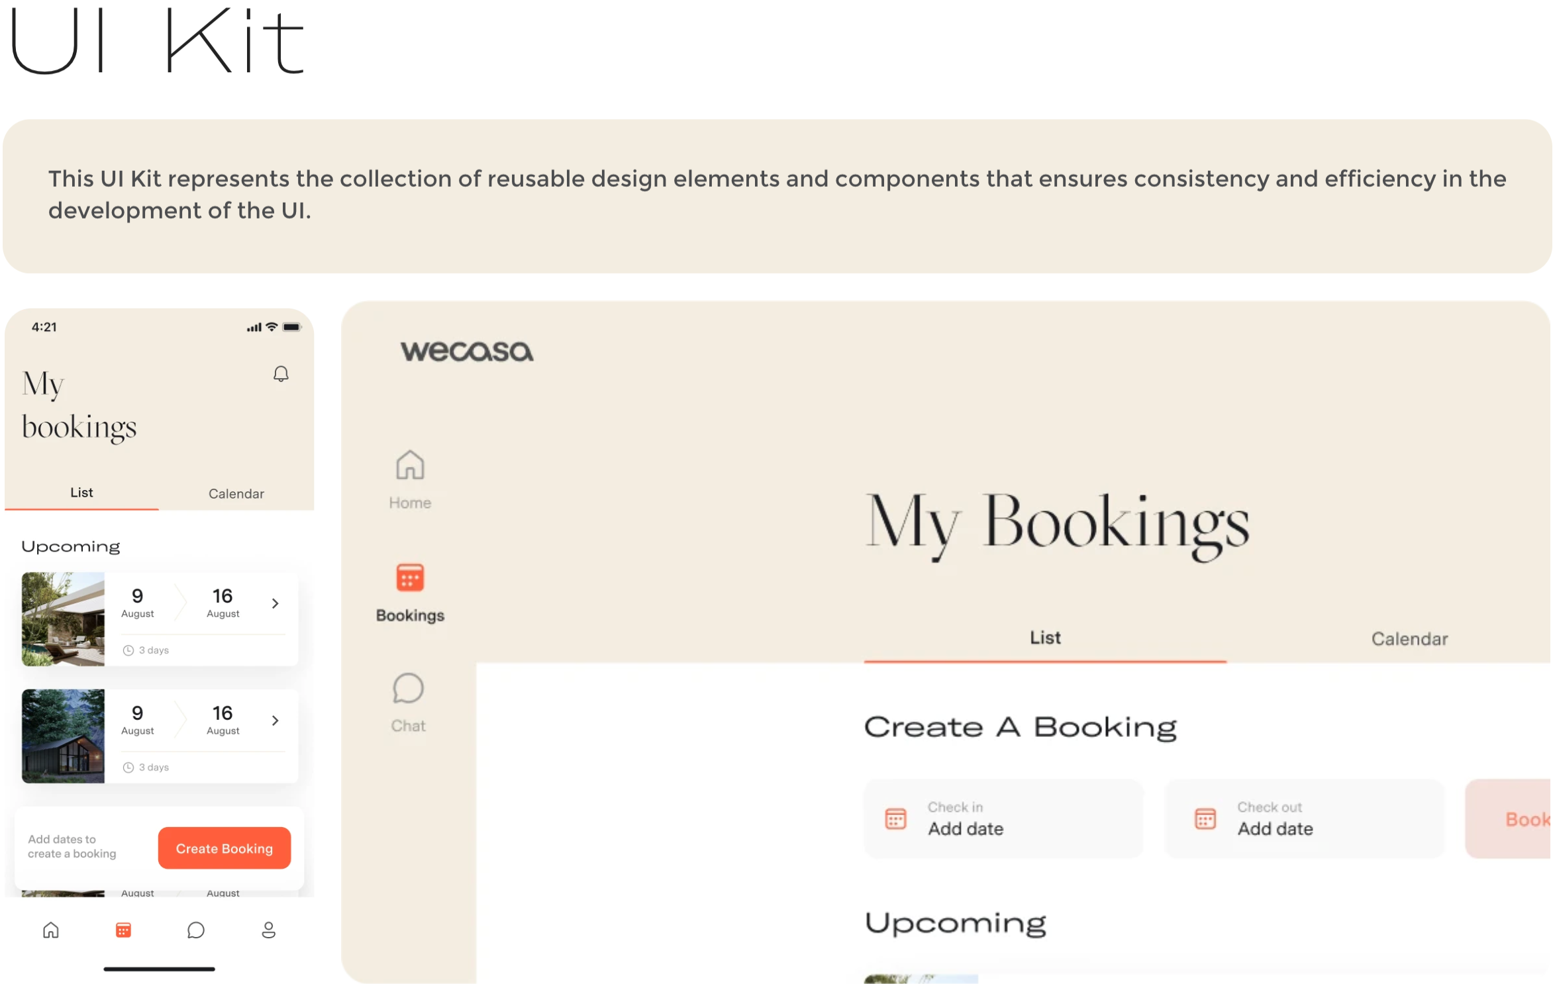Tap the home icon in mobile nav

click(x=51, y=930)
